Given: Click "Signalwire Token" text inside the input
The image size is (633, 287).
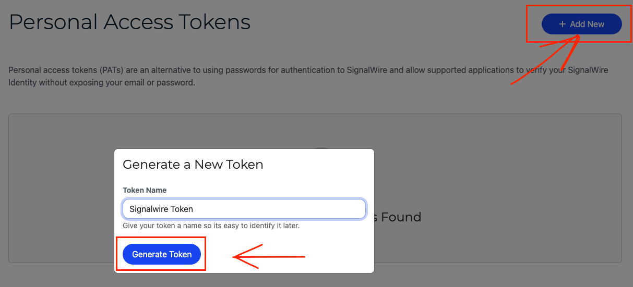Looking at the screenshot, I should 161,209.
